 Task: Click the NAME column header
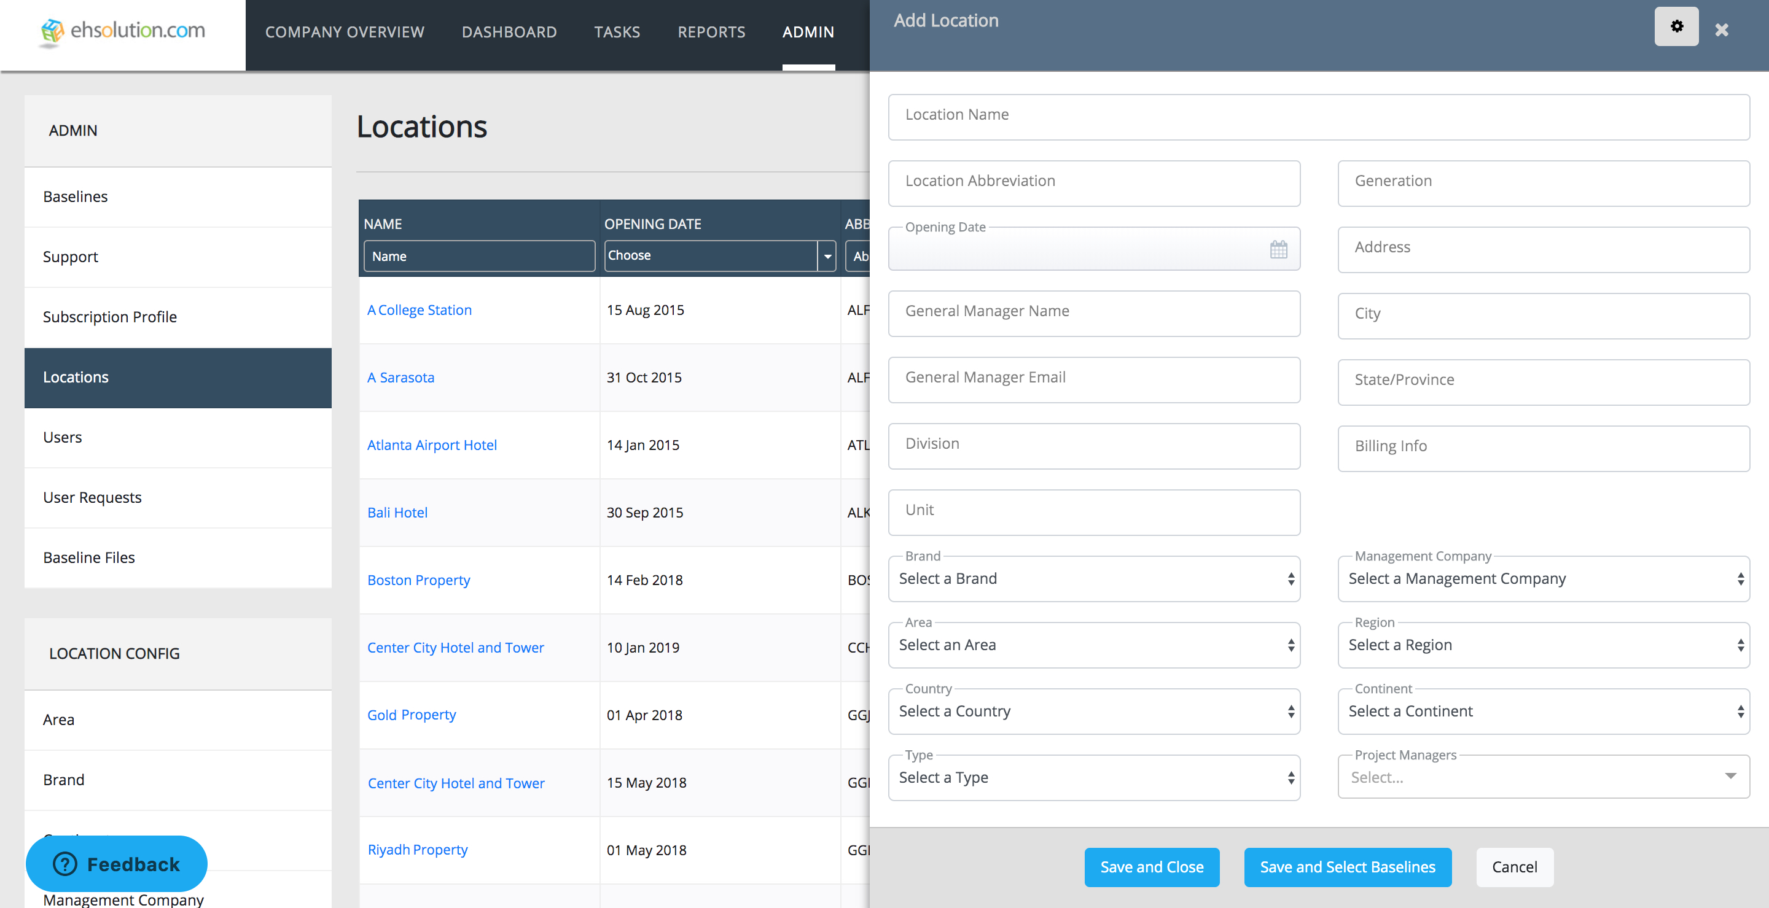click(383, 225)
